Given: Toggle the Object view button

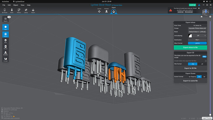Looking at the screenshot, I should [6, 34].
